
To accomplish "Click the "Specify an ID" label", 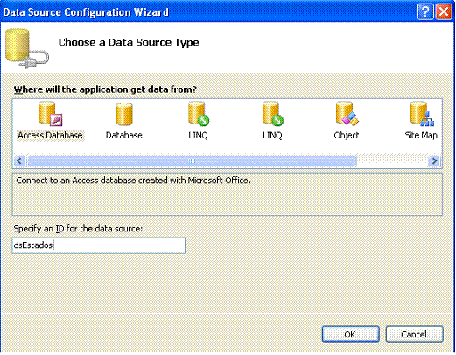I will [x=78, y=229].
